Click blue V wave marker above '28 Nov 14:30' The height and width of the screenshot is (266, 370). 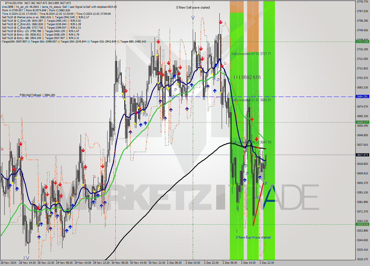tap(27, 258)
